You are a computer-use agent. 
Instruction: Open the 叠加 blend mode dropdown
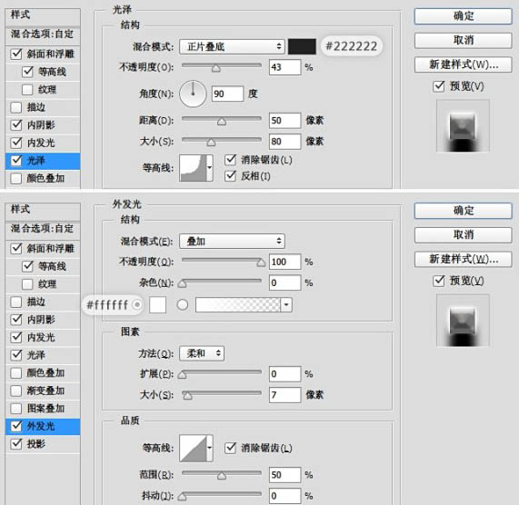pyautogui.click(x=232, y=241)
